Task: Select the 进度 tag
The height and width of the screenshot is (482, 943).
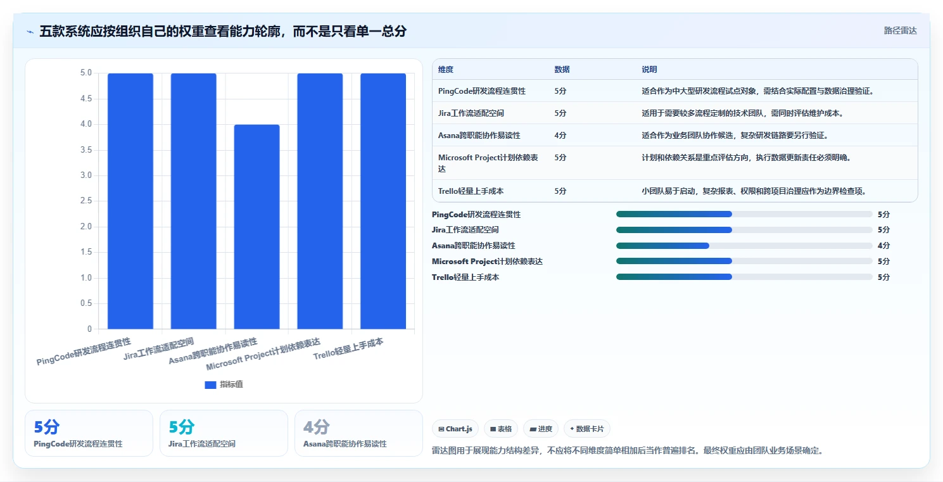Action: (541, 429)
